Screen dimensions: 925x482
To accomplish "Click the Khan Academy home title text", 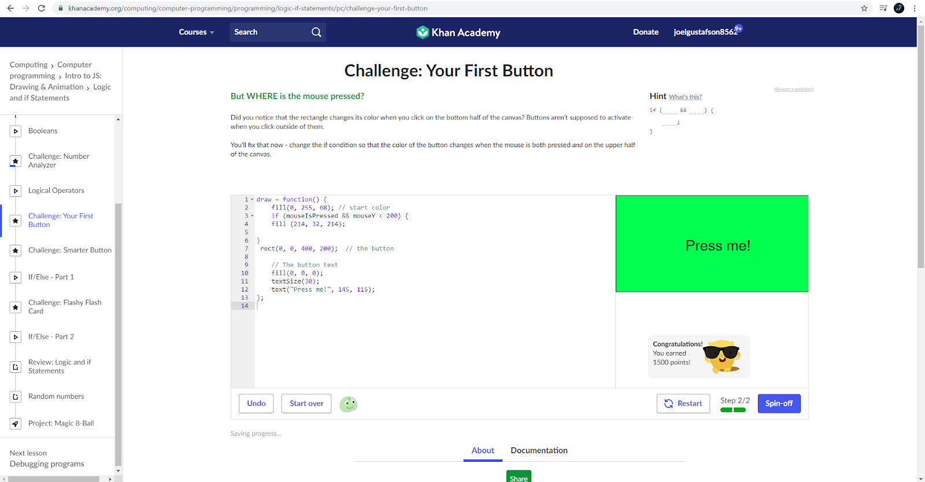I will click(466, 33).
